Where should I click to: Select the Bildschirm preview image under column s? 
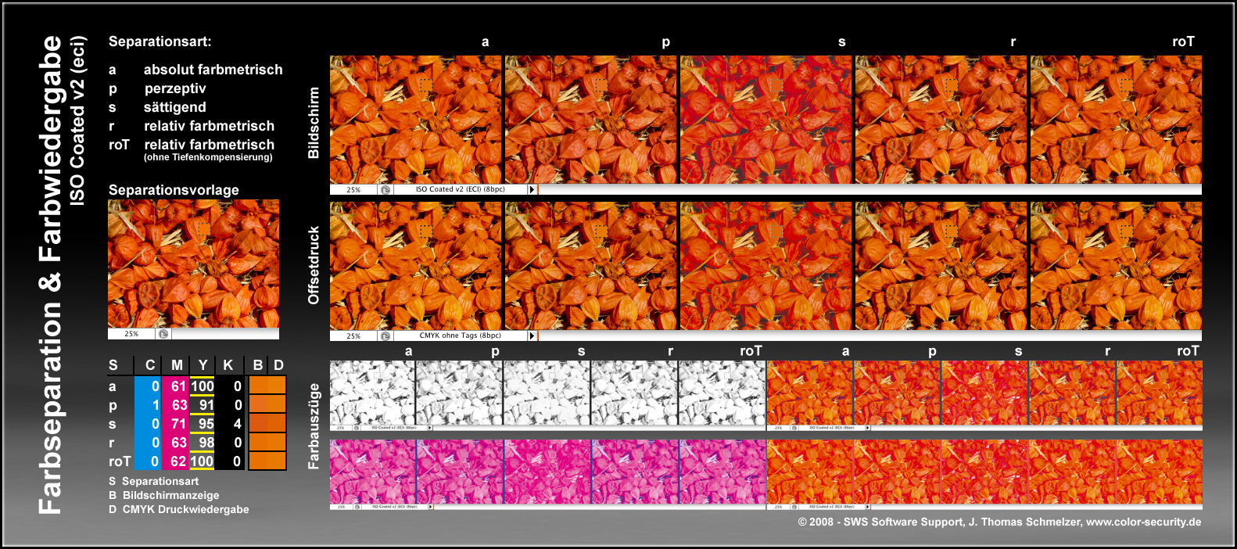point(766,120)
